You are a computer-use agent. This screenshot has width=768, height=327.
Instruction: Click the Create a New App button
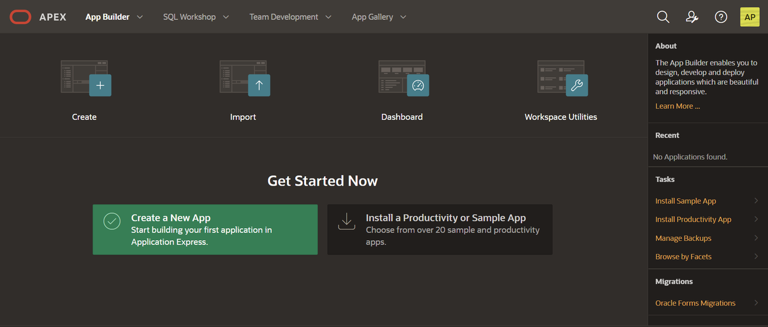tap(205, 229)
